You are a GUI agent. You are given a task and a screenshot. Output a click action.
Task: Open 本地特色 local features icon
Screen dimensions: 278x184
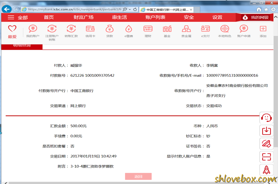(225, 28)
